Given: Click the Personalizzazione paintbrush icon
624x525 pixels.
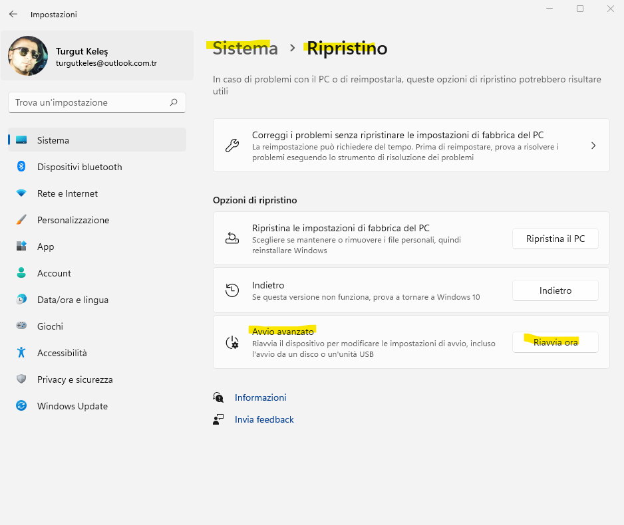Looking at the screenshot, I should [21, 220].
